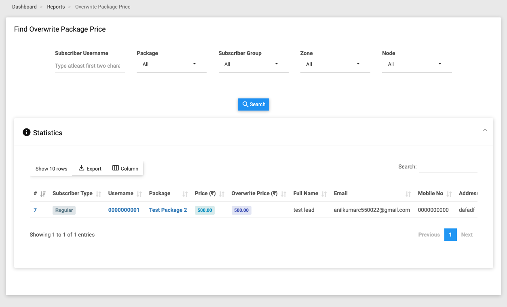Image resolution: width=507 pixels, height=307 pixels.
Task: Open the Node dropdown
Action: point(417,64)
